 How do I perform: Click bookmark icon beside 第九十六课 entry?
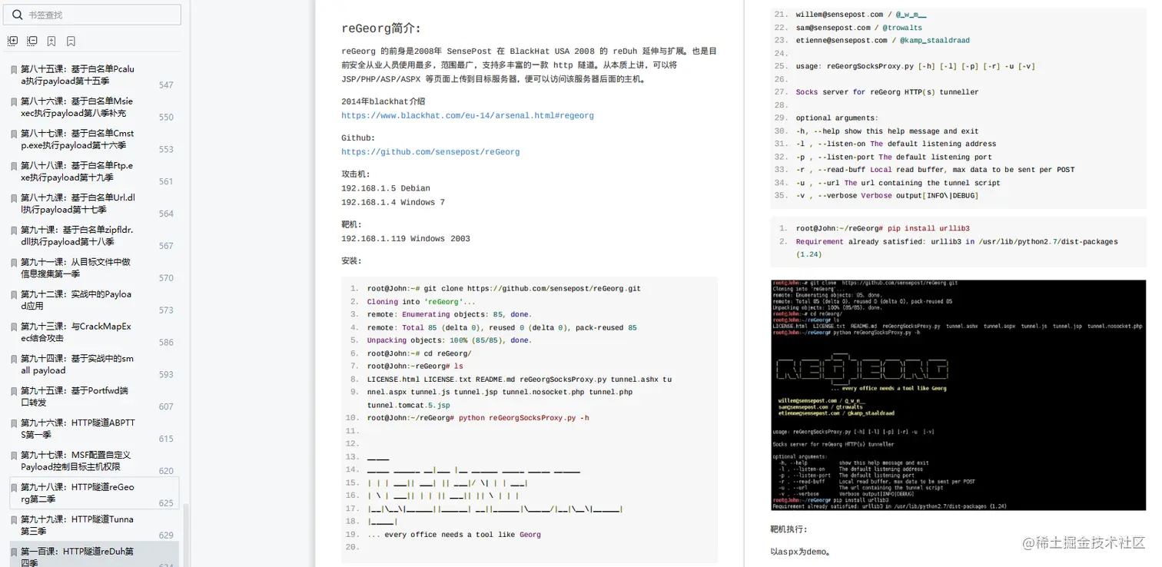[x=14, y=424]
